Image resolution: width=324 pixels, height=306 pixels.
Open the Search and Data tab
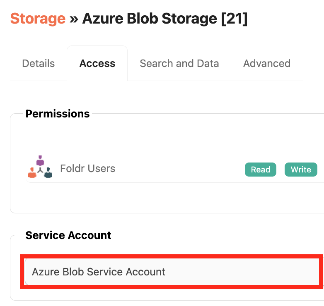179,64
